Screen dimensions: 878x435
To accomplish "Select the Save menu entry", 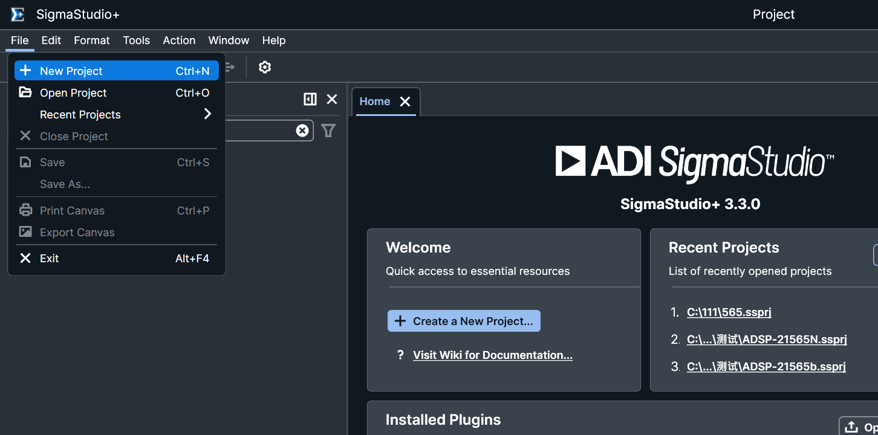I will click(117, 163).
